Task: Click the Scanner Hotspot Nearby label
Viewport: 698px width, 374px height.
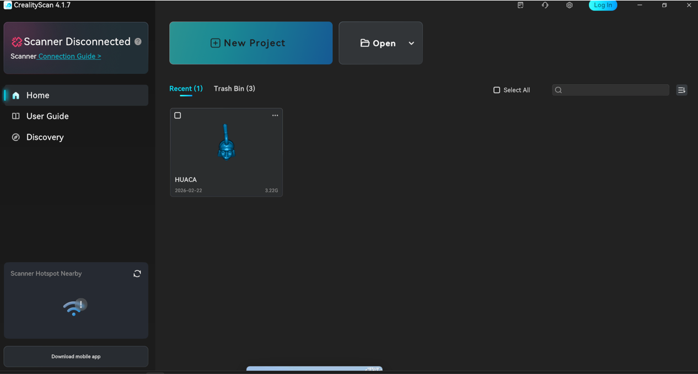Action: 46,273
